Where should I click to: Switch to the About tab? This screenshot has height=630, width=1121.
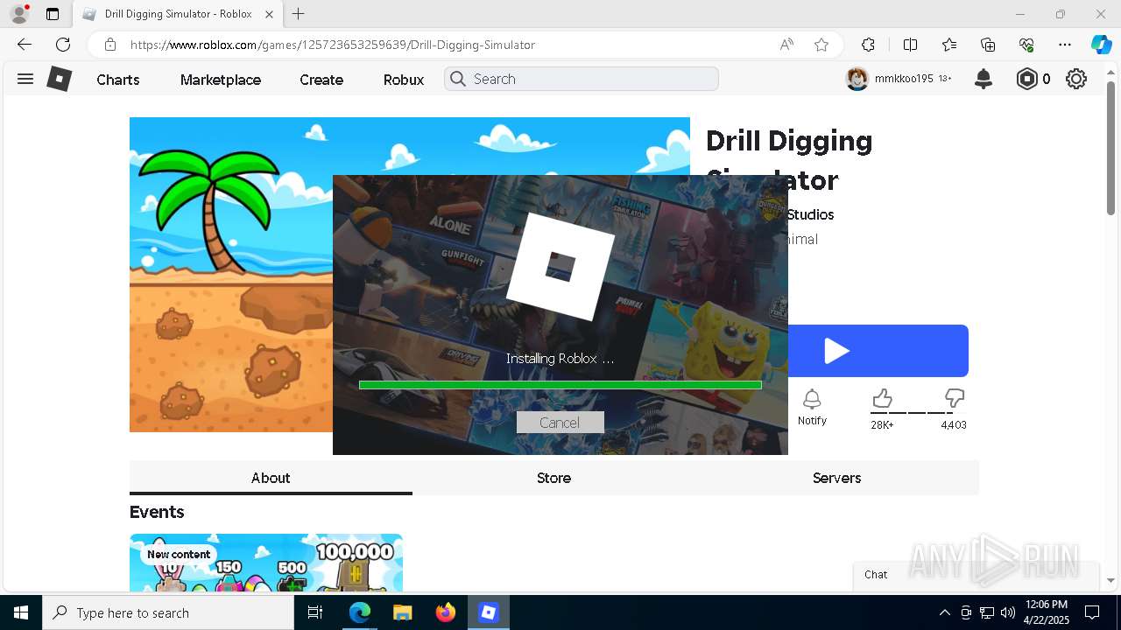click(x=271, y=478)
